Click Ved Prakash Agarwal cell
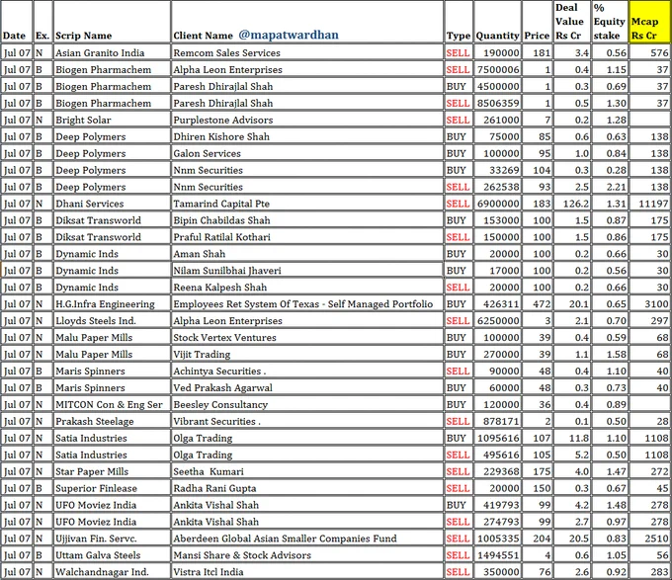The image size is (672, 580). pyautogui.click(x=307, y=387)
